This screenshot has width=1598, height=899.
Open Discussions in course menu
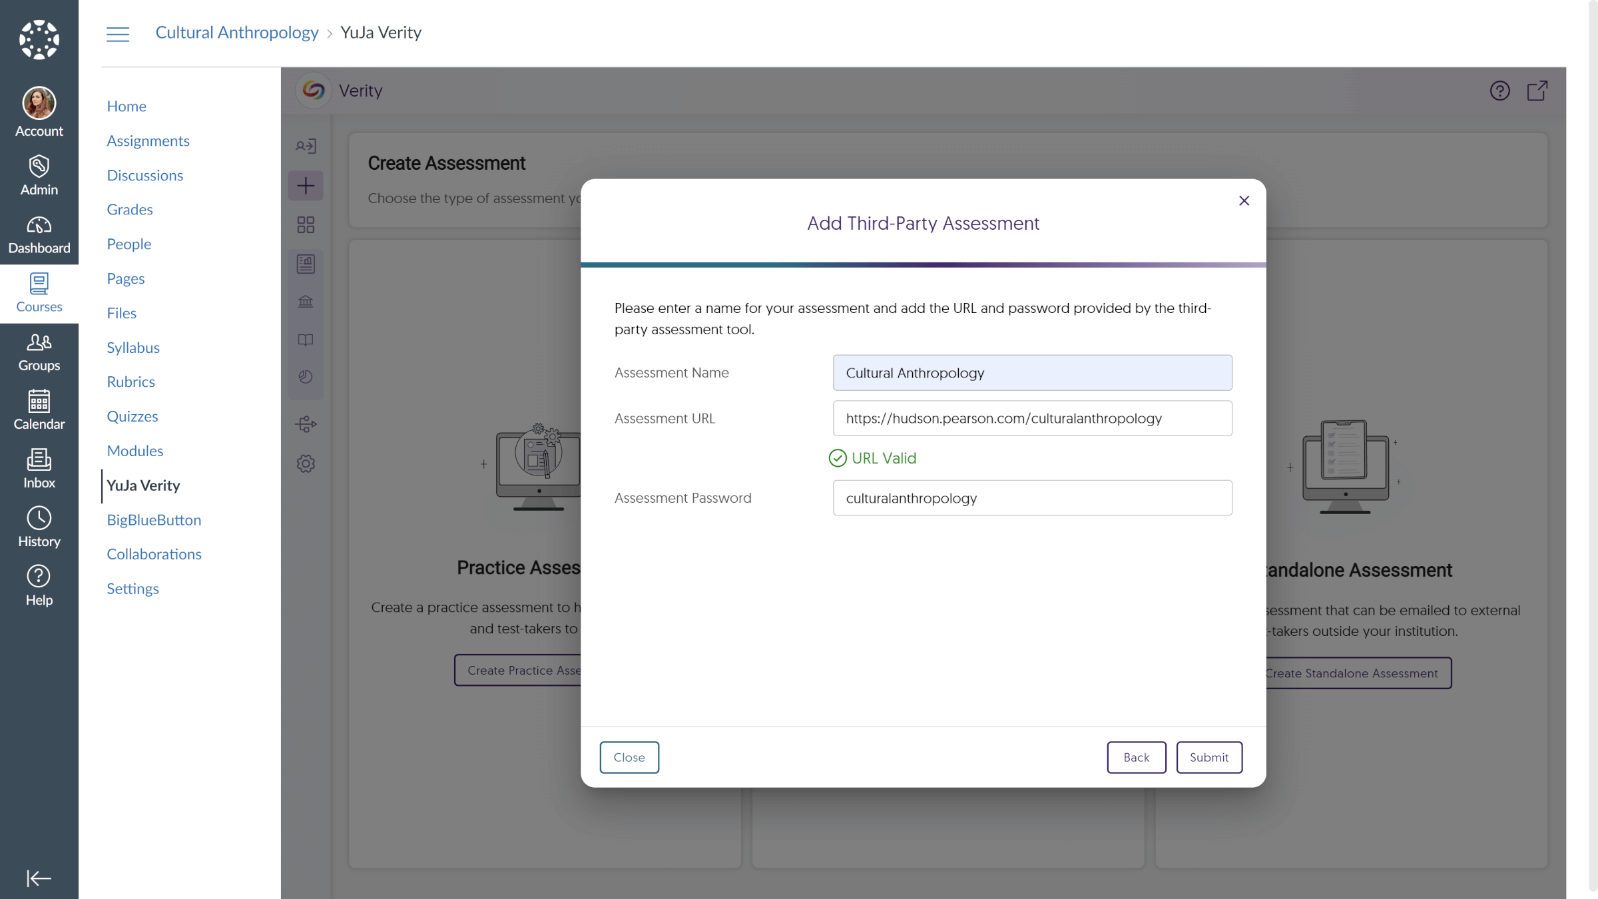144,175
